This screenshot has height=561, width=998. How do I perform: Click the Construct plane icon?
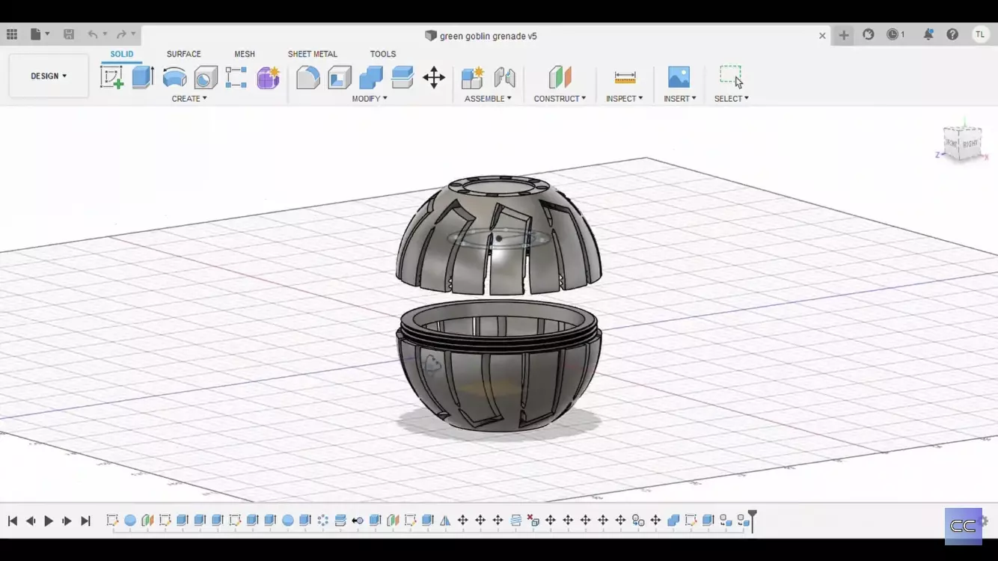560,77
